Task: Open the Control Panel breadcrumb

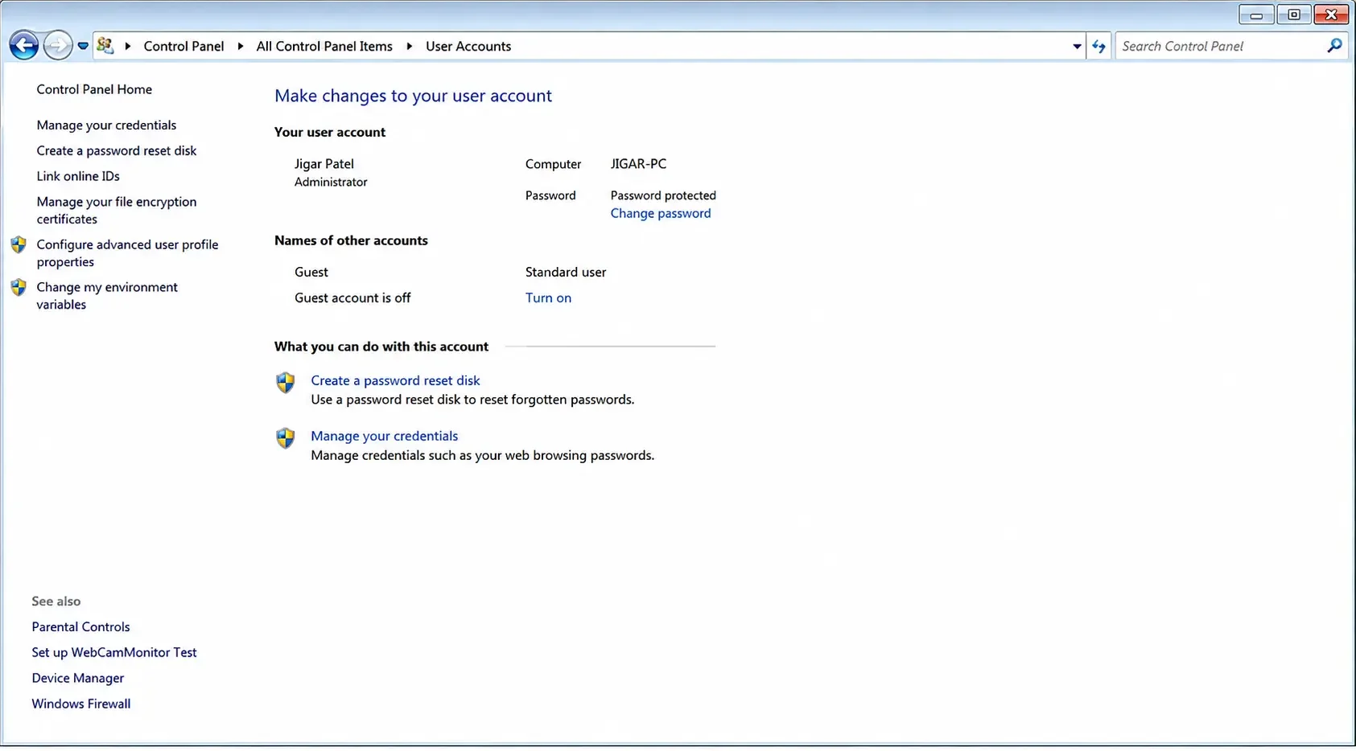Action: point(183,47)
